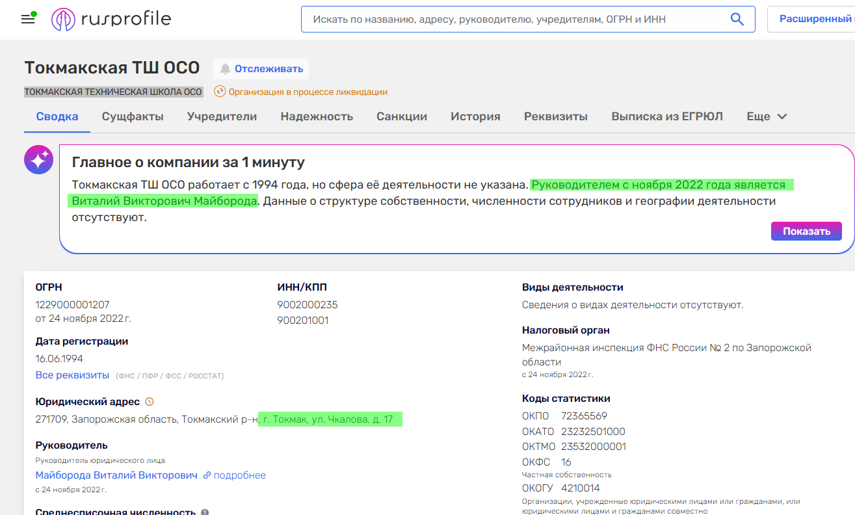Expand the Еще dropdown in the tab bar
The image size is (855, 515).
(766, 116)
